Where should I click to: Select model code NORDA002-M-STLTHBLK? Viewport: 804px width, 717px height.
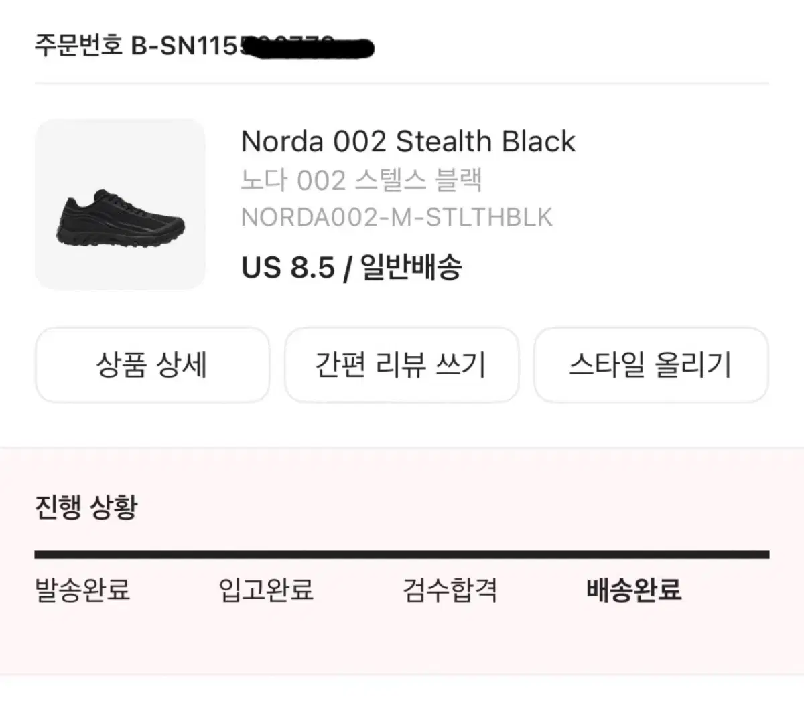397,218
